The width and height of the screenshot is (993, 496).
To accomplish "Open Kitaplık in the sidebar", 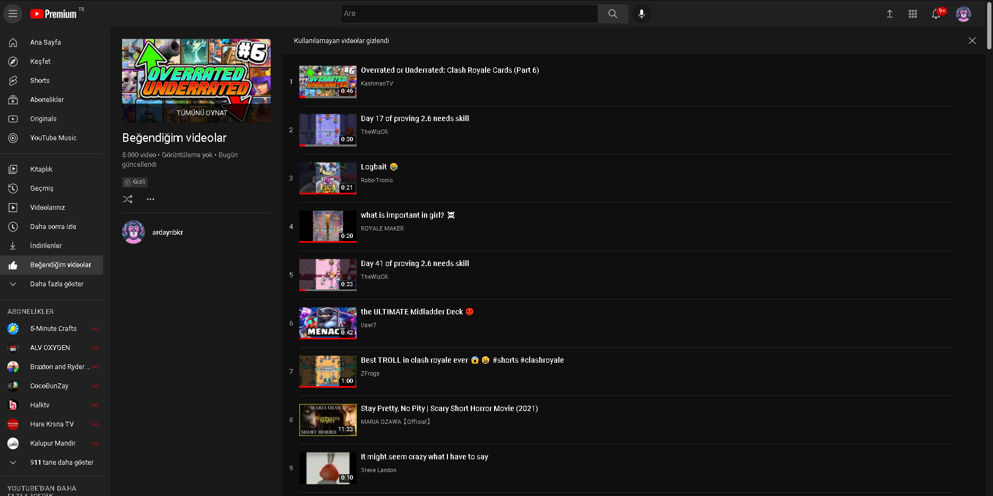I will pyautogui.click(x=51, y=169).
